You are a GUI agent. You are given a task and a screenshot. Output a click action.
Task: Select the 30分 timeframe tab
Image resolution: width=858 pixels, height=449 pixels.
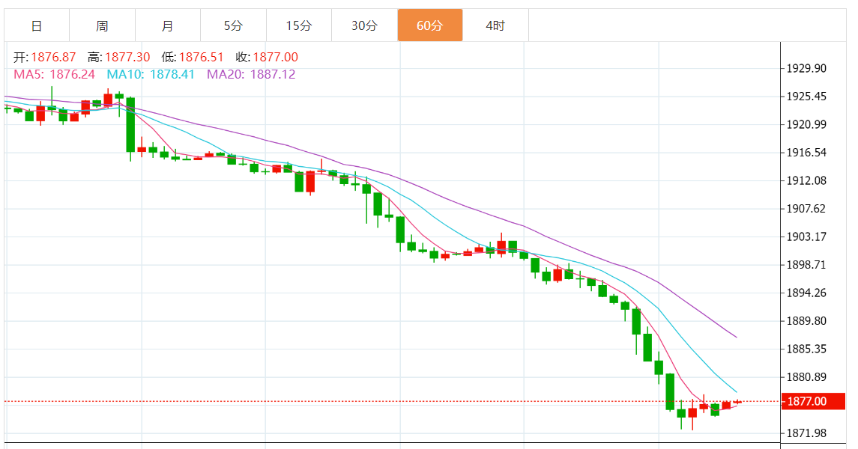pyautogui.click(x=364, y=25)
